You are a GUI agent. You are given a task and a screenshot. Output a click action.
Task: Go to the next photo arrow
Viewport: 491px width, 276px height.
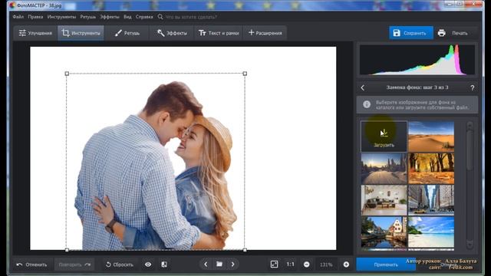tap(232, 264)
